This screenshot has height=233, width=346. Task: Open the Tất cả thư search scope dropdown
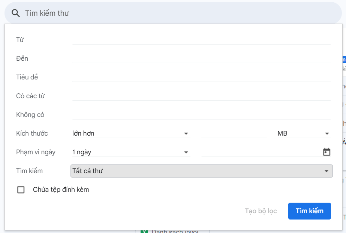point(201,171)
